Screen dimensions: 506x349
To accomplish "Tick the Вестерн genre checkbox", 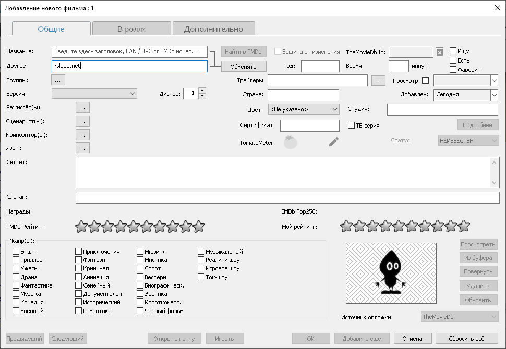I will click(x=140, y=277).
